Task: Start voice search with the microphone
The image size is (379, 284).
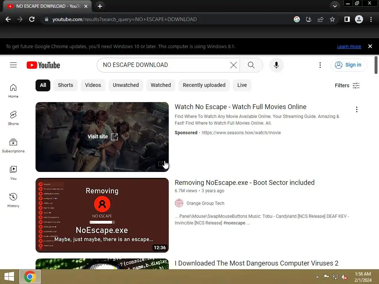Action: tap(276, 65)
